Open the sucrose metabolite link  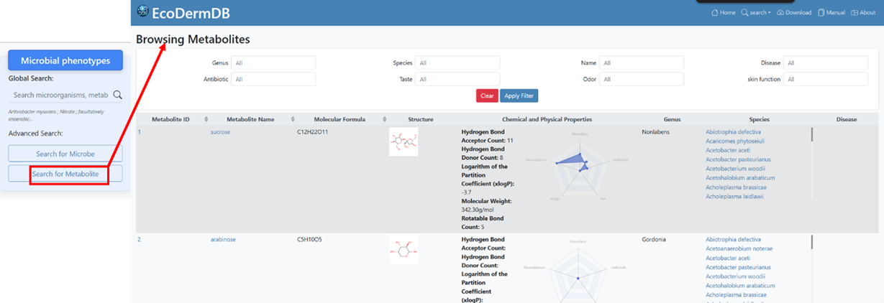(220, 132)
